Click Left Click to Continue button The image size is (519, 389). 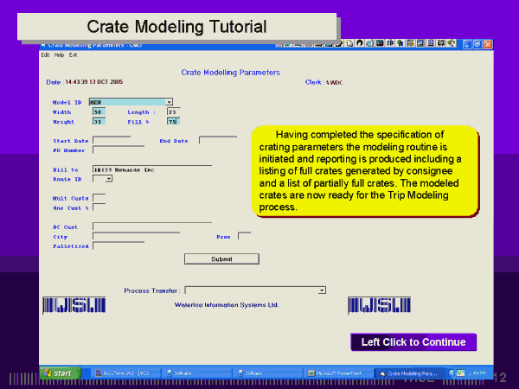pos(413,342)
